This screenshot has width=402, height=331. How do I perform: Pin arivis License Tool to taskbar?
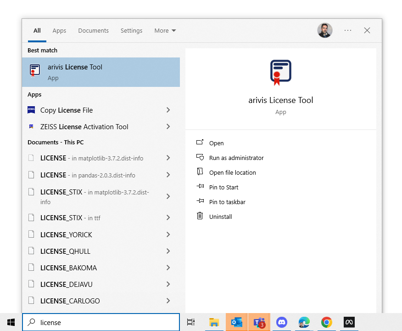point(228,202)
